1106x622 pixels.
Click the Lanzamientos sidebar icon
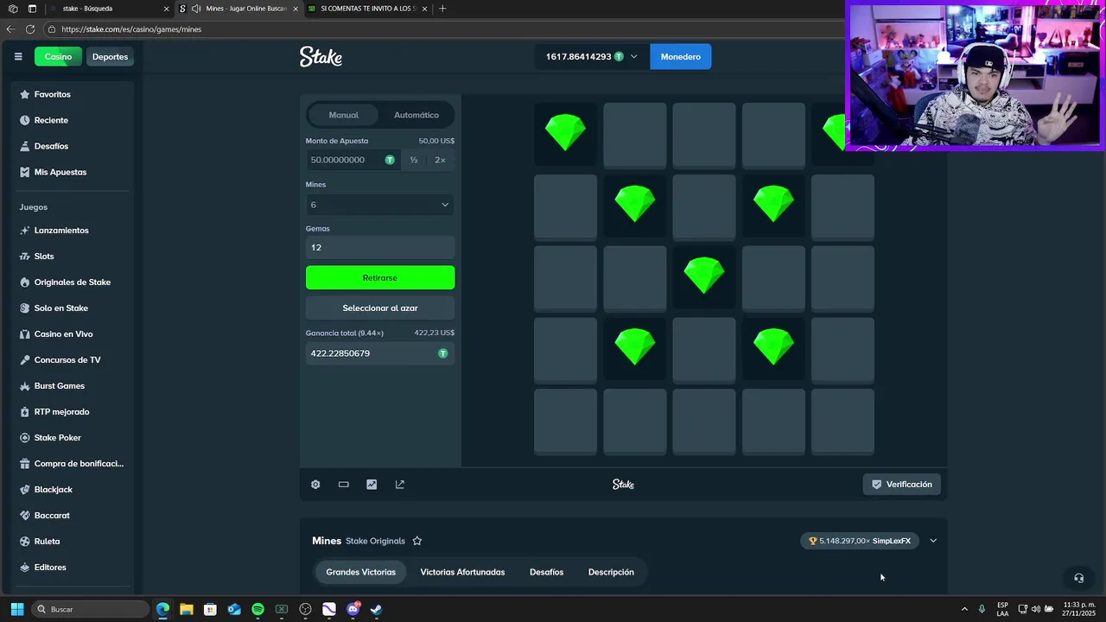(24, 231)
